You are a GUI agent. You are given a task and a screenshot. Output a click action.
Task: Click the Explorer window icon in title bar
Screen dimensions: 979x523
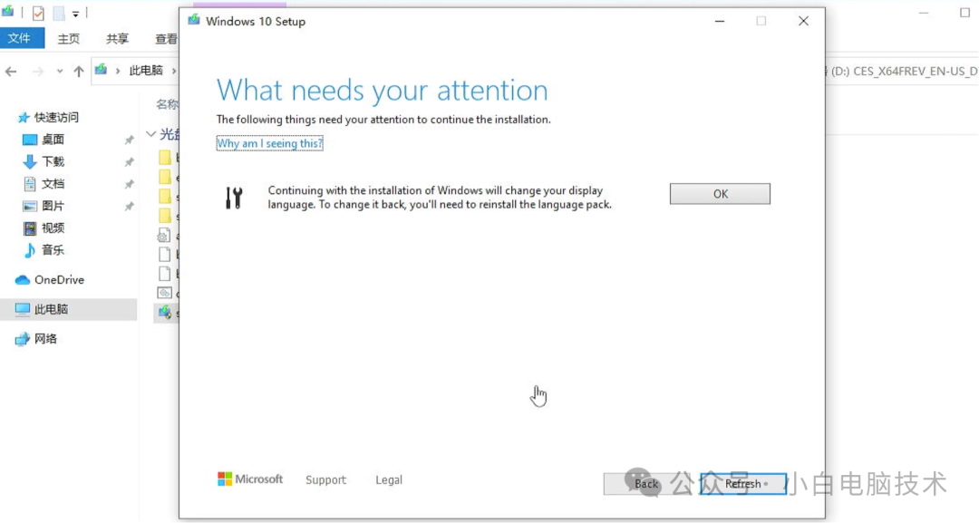tap(8, 12)
